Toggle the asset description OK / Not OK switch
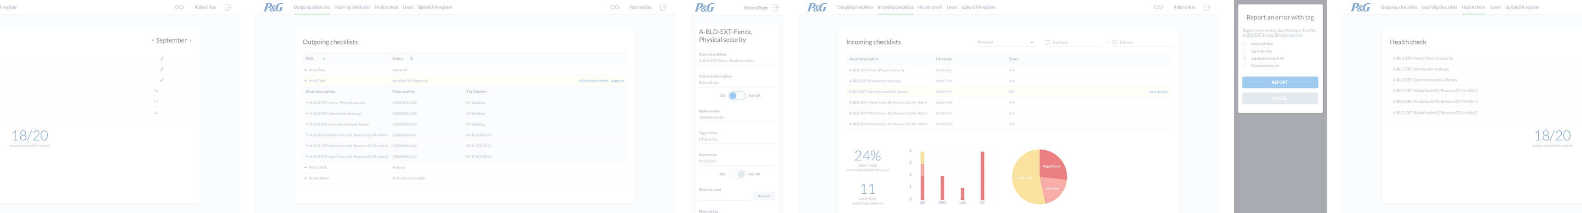Viewport: 1582px width, 213px height. coord(736,95)
